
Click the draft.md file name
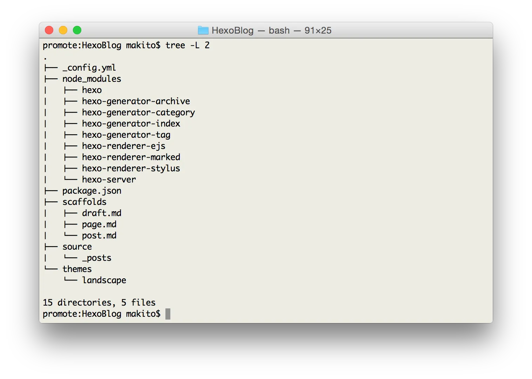coord(102,213)
